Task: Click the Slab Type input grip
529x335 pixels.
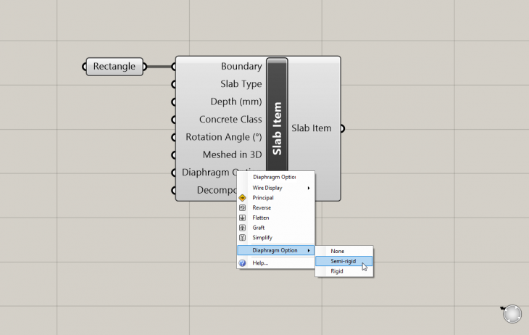Action: 174,84
